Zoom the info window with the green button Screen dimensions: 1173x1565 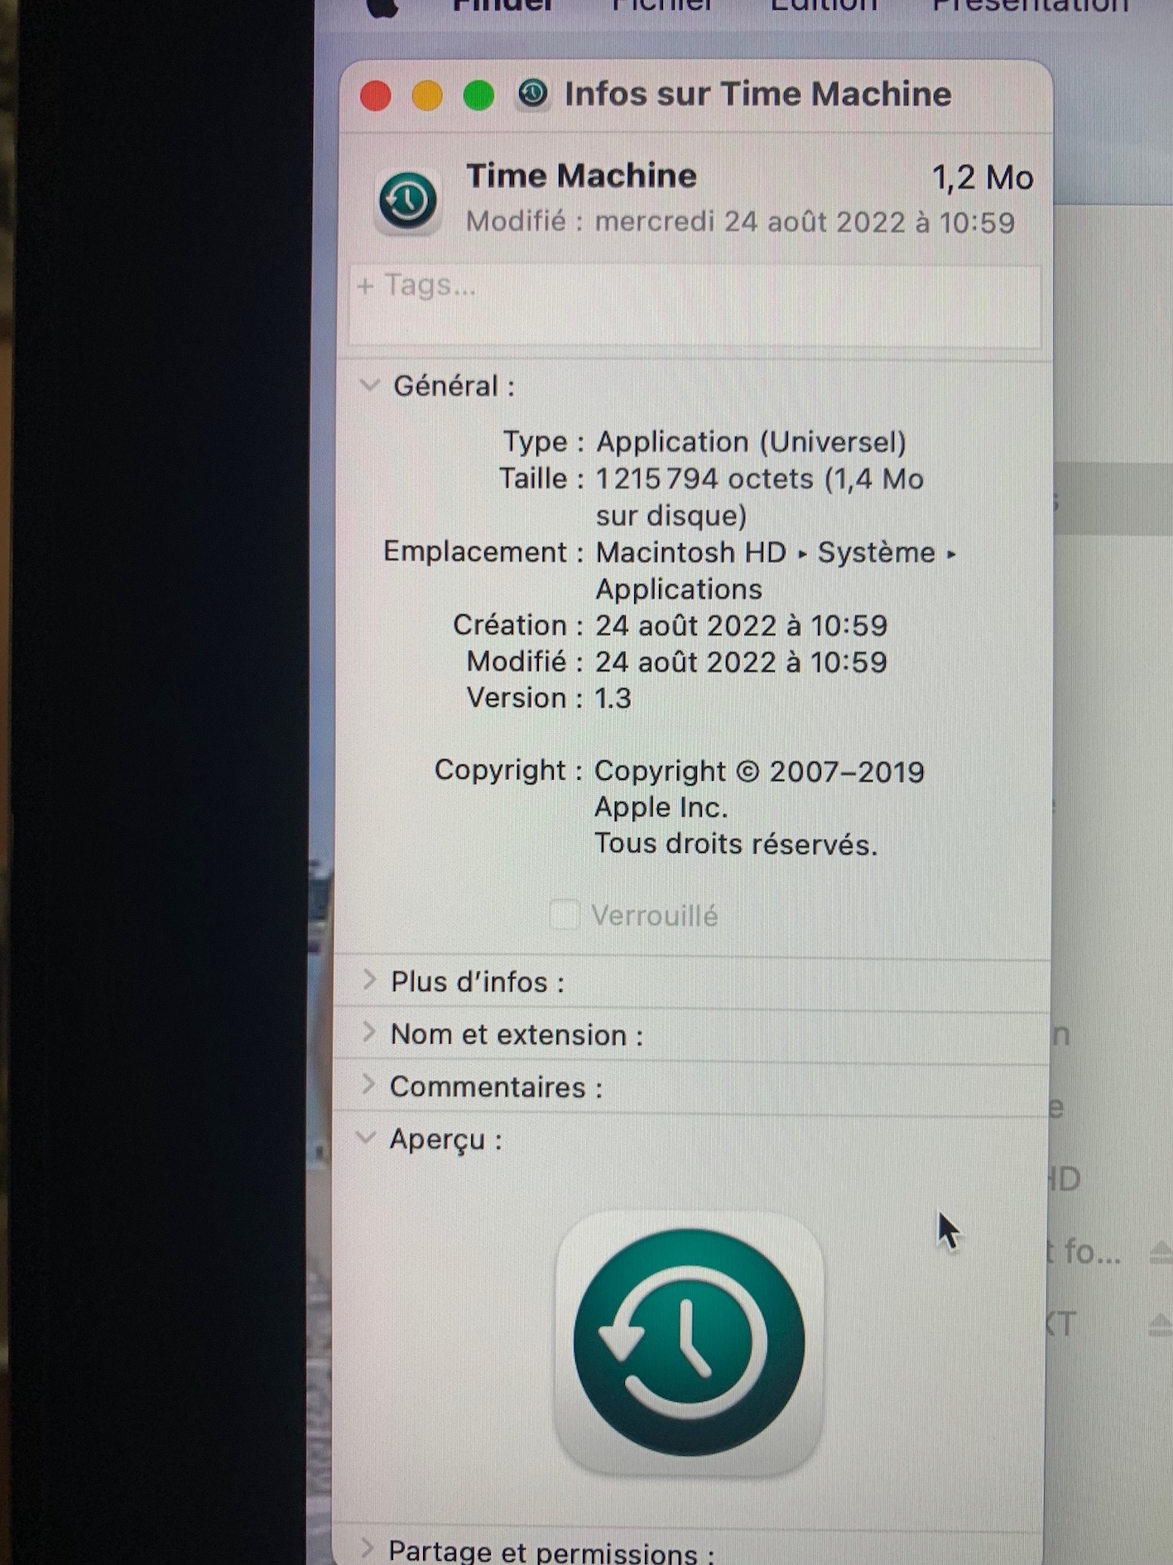tap(478, 96)
